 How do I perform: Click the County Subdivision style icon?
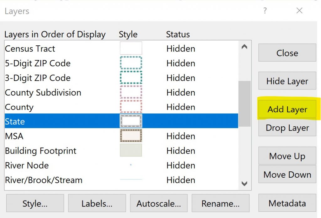tap(131, 92)
